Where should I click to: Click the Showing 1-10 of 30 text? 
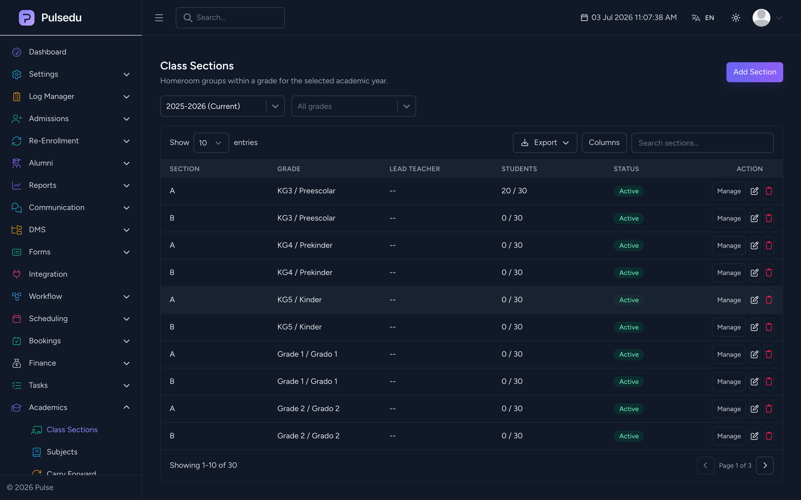point(203,465)
